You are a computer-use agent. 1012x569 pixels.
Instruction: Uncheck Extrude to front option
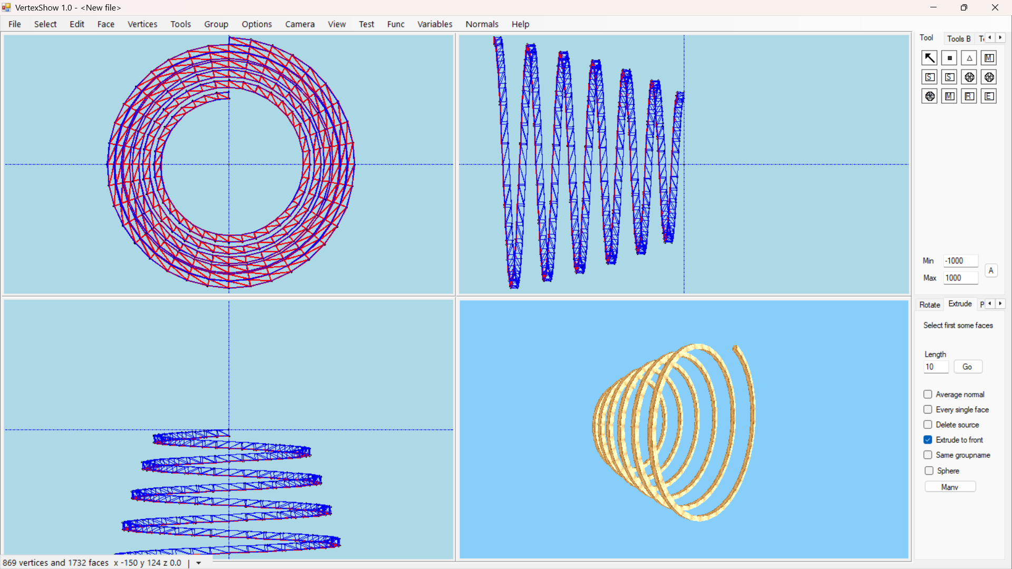(928, 440)
